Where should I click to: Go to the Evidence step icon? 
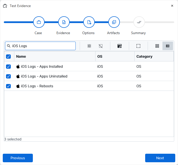pyautogui.click(x=64, y=22)
